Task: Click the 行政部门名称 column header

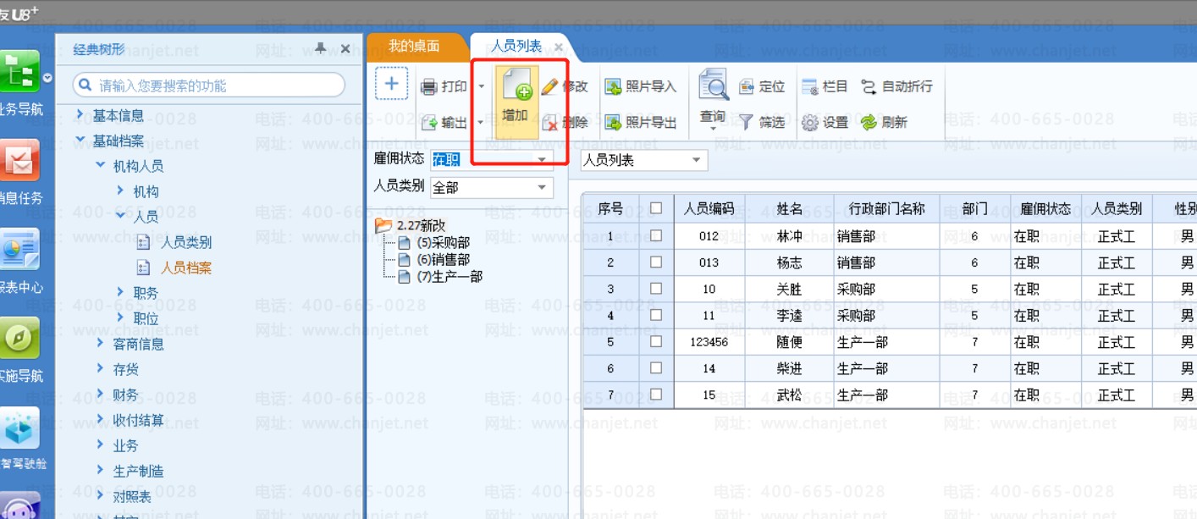Action: (886, 208)
